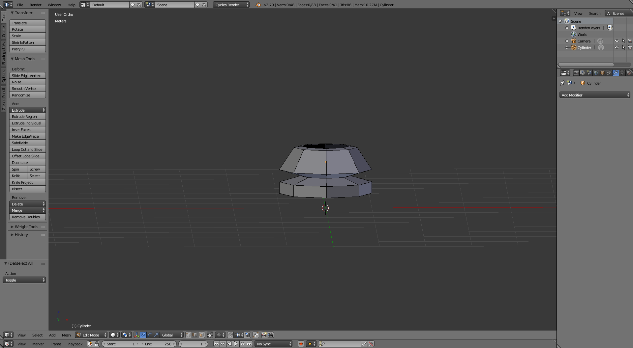Select face select mode icon
Screen dimensions: 633x348
pyautogui.click(x=201, y=335)
